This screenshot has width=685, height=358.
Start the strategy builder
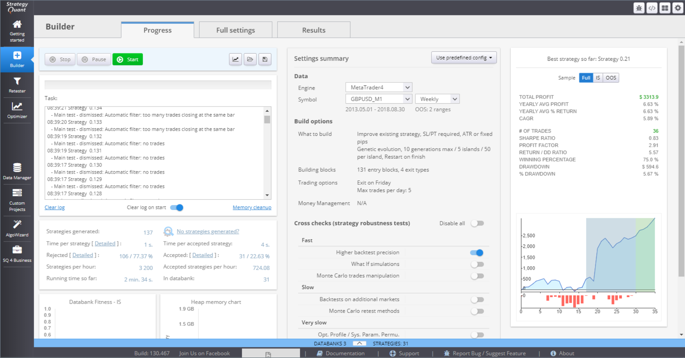point(127,59)
